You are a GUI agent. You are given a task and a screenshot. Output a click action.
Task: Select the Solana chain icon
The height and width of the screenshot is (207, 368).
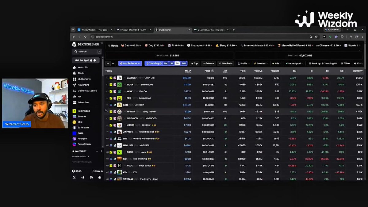click(75, 117)
